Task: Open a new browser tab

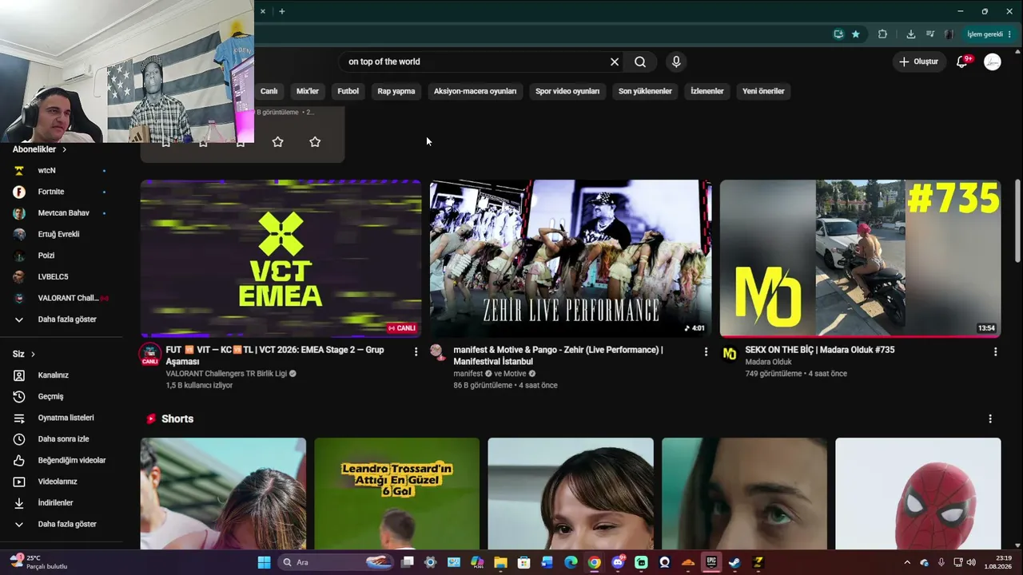Action: point(282,11)
